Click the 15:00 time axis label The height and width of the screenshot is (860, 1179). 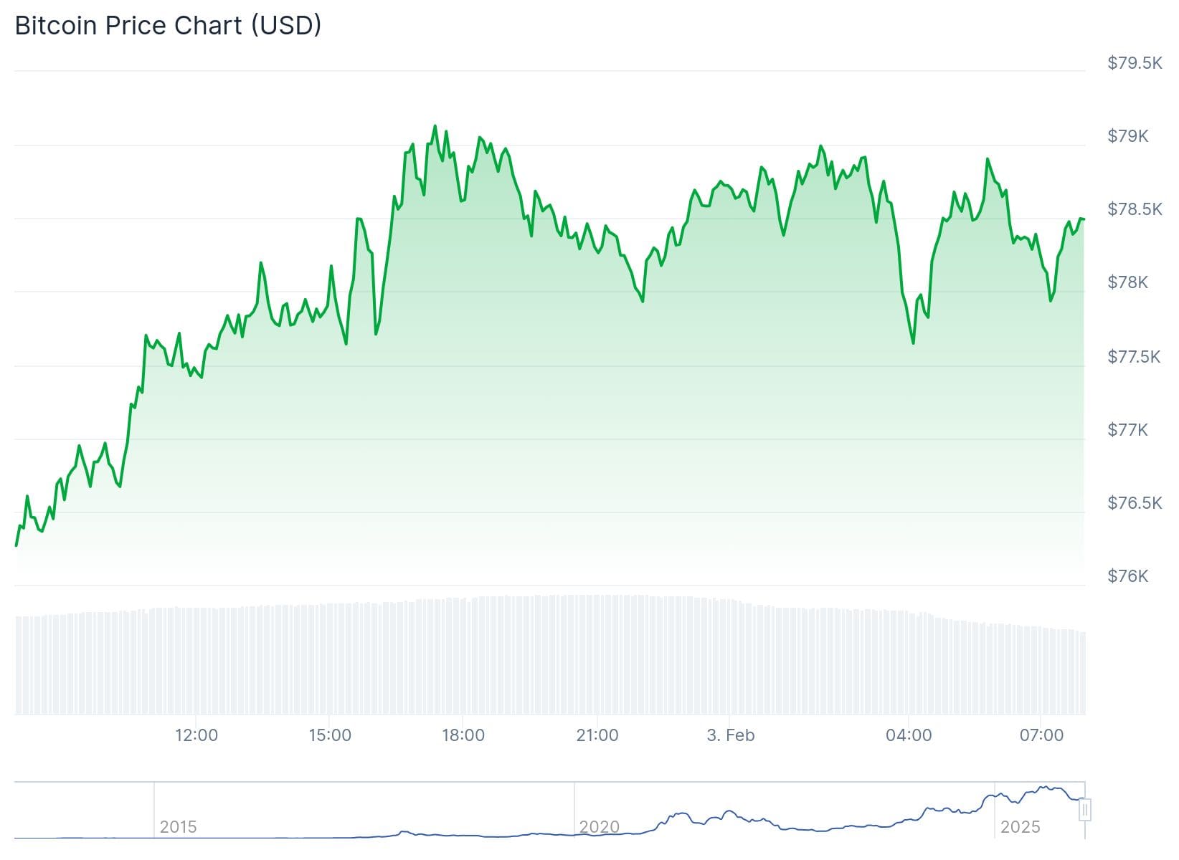point(330,735)
